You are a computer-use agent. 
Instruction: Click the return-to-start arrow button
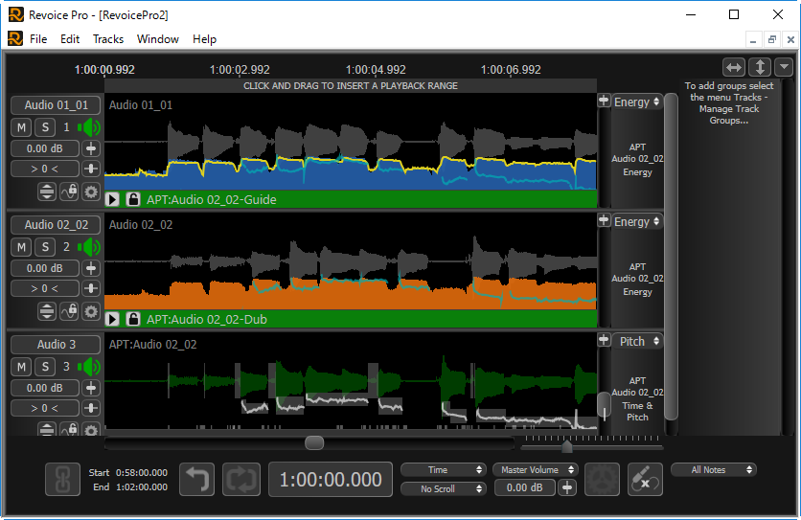196,479
